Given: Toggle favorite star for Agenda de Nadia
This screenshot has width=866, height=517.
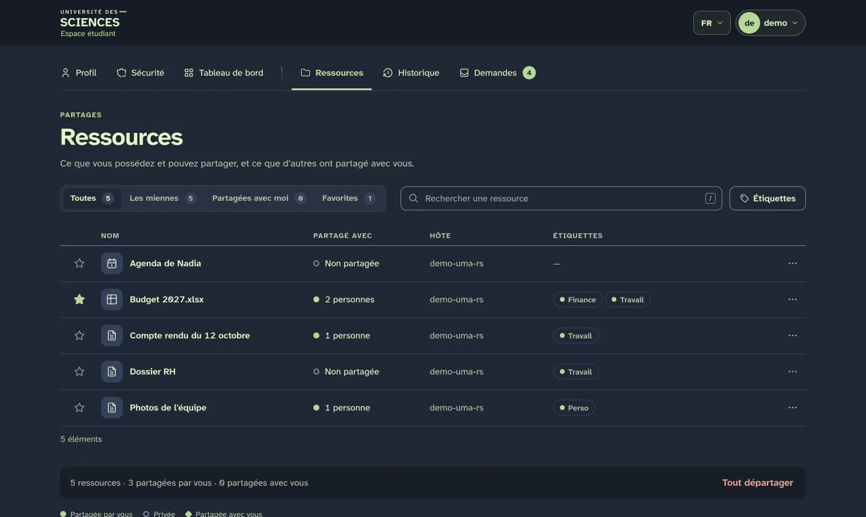Looking at the screenshot, I should [79, 263].
